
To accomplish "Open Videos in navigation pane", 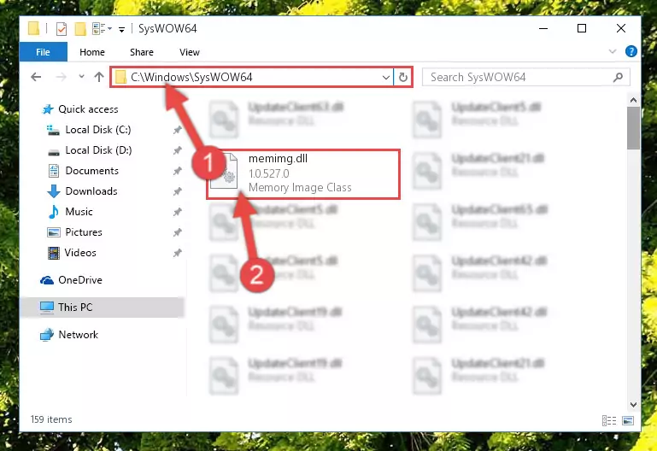I will coord(80,253).
